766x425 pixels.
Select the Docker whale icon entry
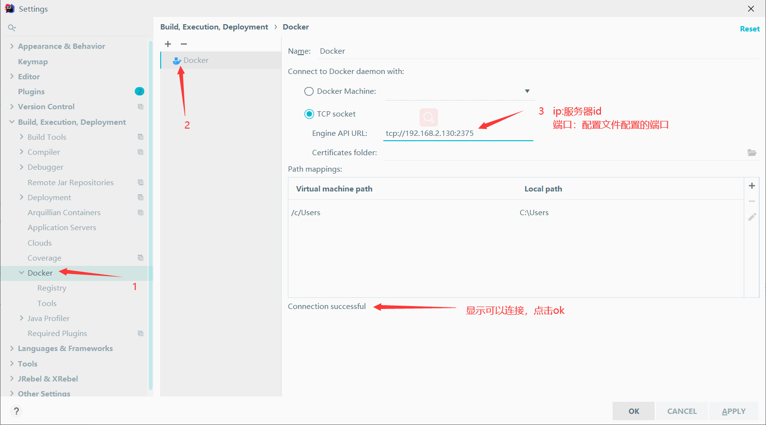[x=177, y=61]
